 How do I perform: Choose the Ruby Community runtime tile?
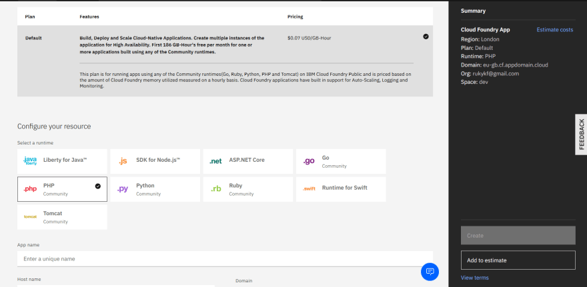[x=248, y=189]
